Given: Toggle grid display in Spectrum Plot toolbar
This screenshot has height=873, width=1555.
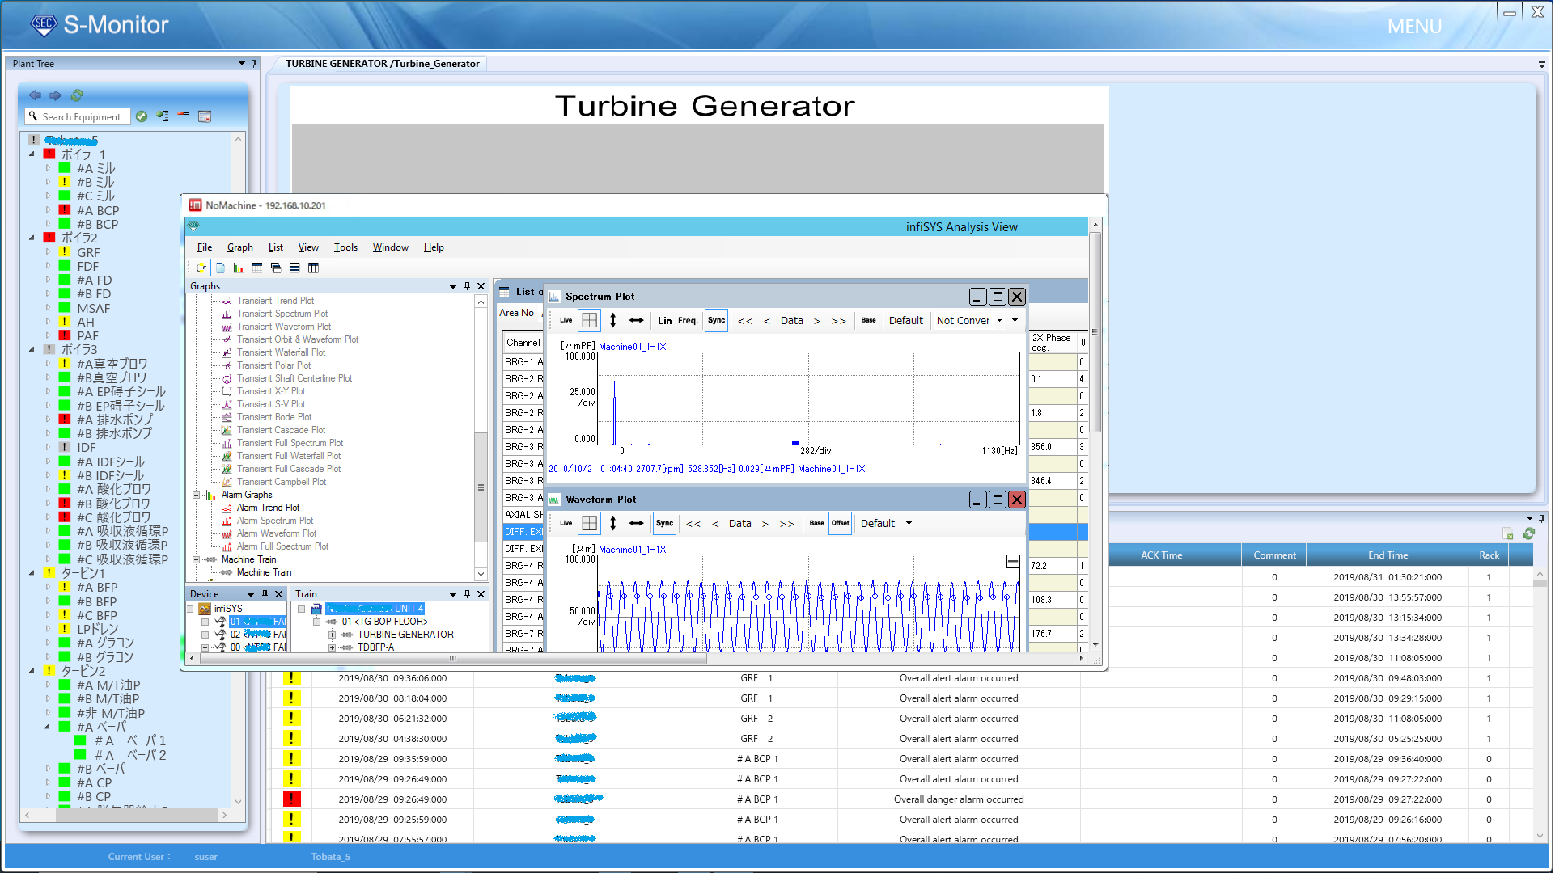Looking at the screenshot, I should tap(590, 321).
